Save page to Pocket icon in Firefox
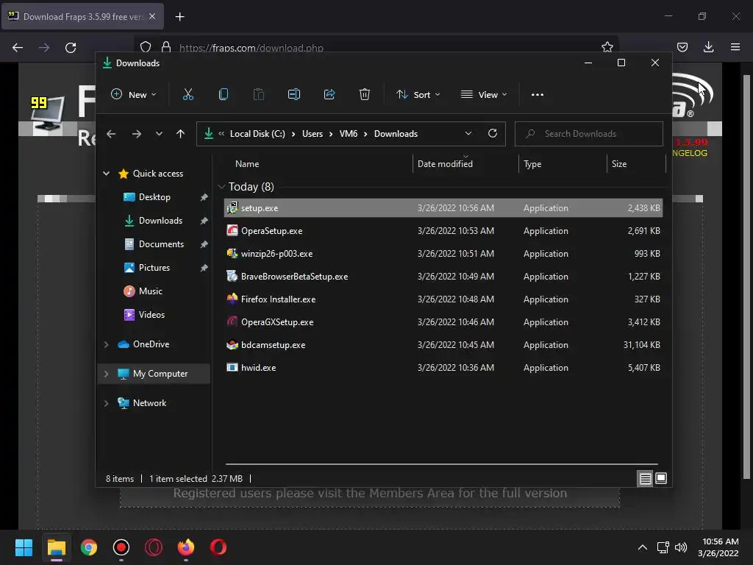This screenshot has width=753, height=565. pos(682,47)
